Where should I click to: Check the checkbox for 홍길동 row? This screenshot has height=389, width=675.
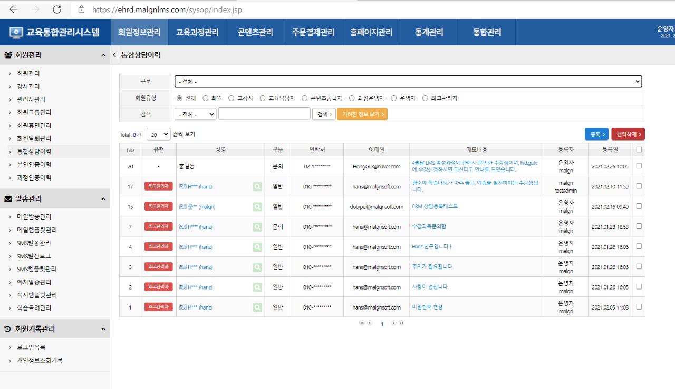pyautogui.click(x=639, y=166)
